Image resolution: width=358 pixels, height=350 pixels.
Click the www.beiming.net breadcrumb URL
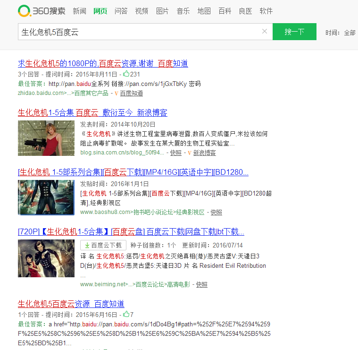[135, 284]
